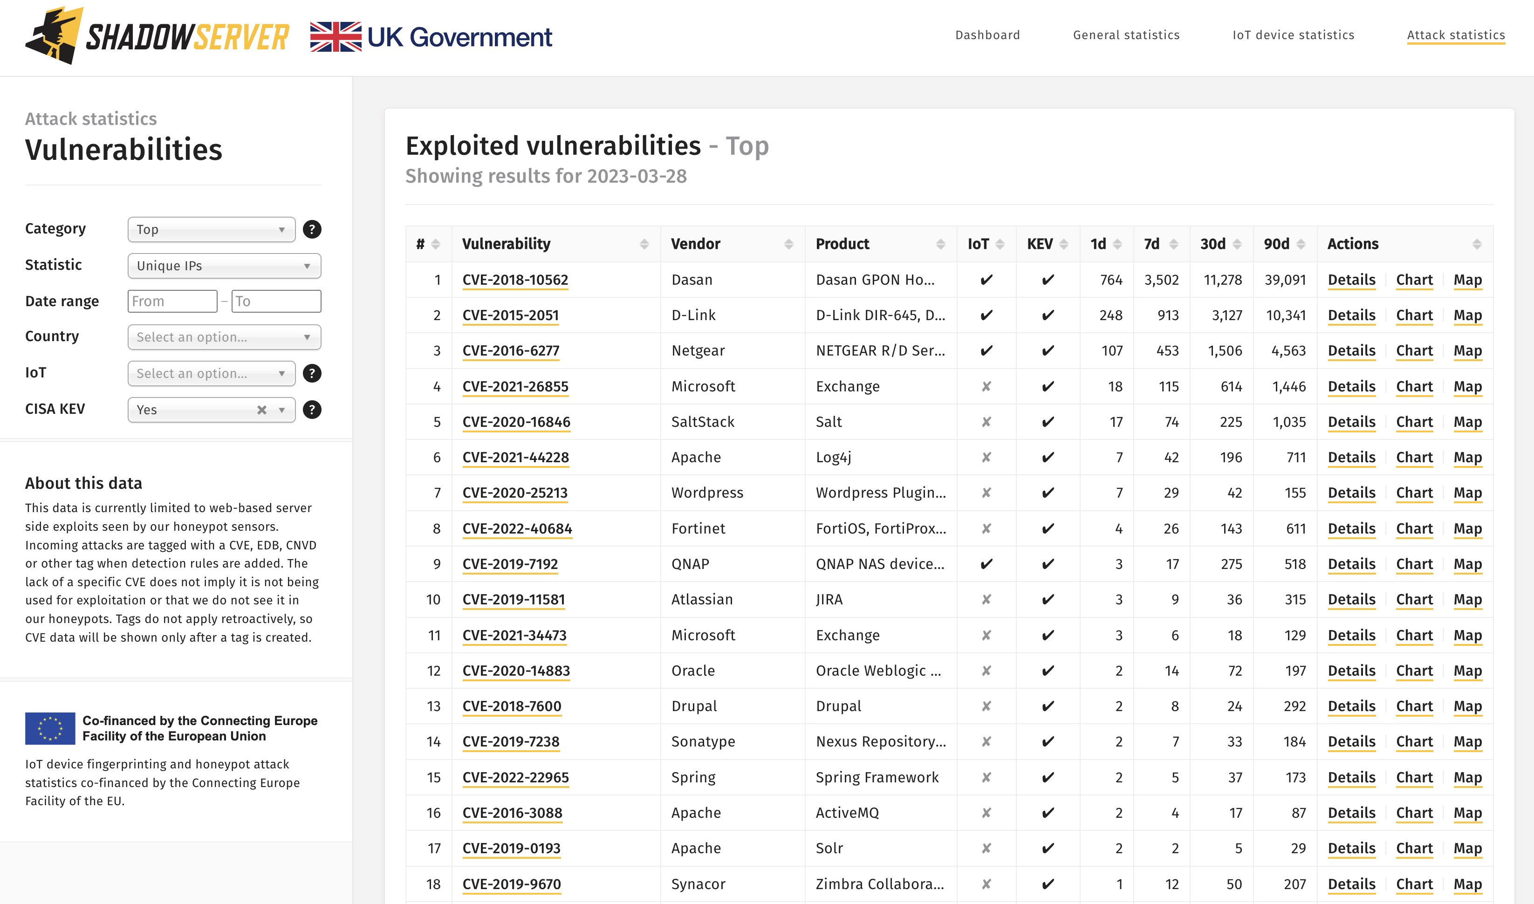
Task: Sort table by Vulnerability column
Action: pos(644,244)
